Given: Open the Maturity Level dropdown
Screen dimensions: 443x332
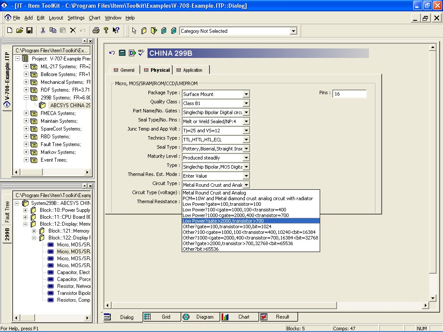Looking at the screenshot, I should pos(246,158).
